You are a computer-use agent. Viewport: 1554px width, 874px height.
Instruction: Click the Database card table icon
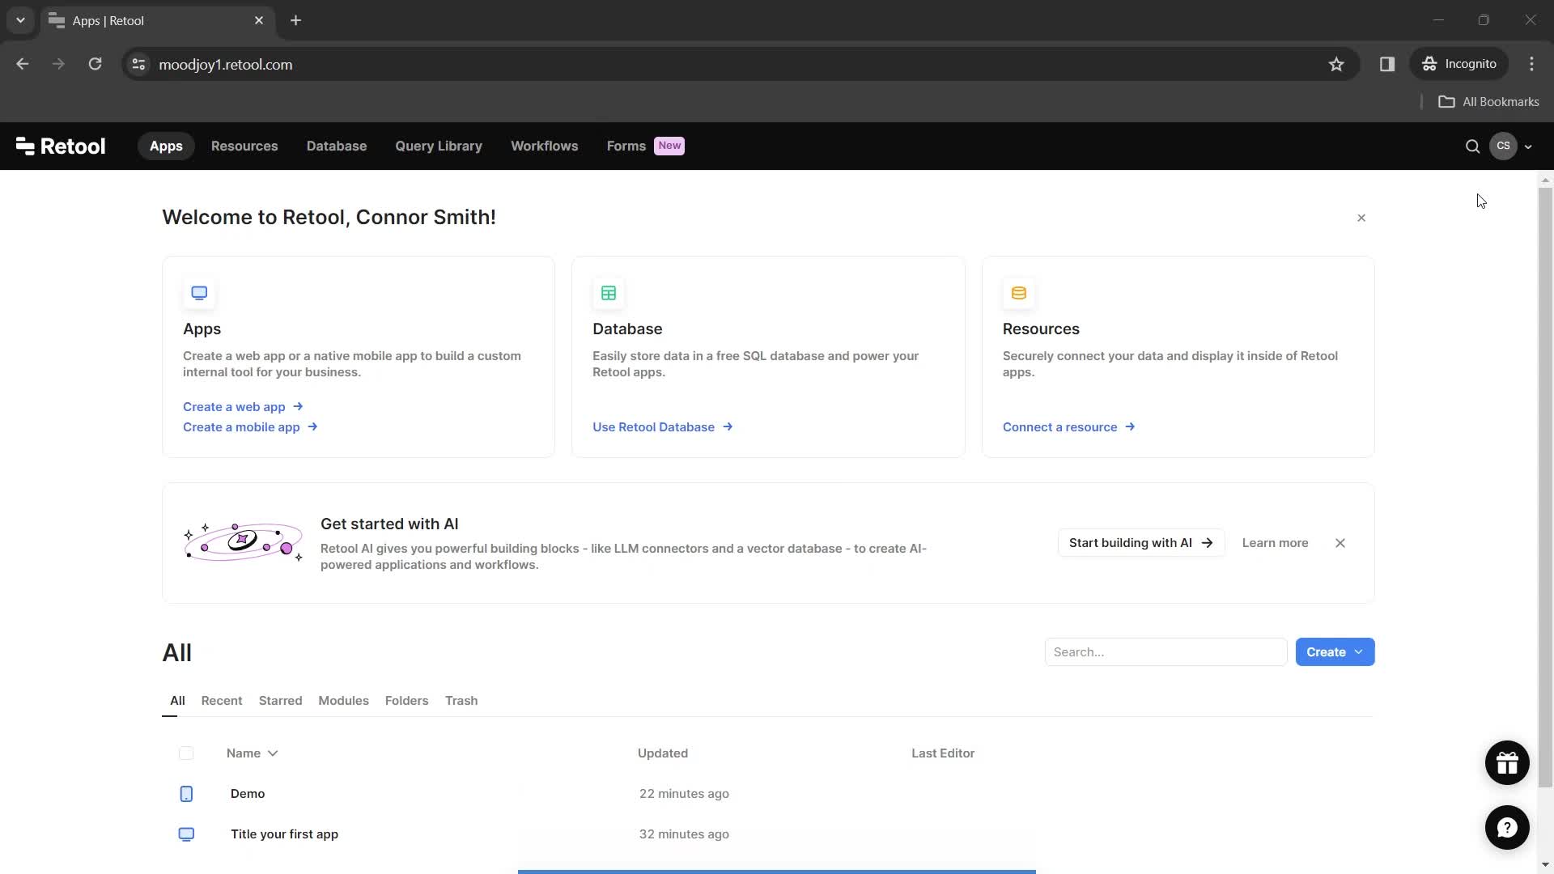pos(609,293)
